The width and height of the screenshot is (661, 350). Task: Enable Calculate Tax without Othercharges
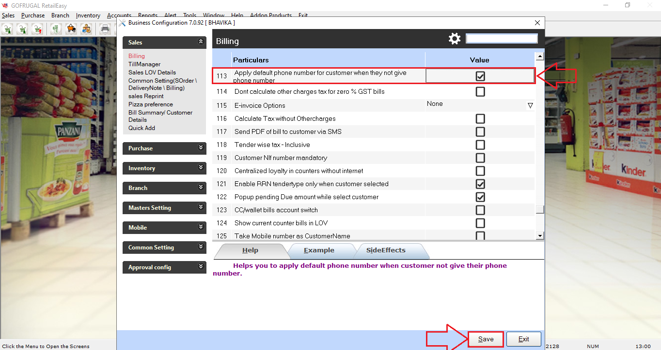pos(480,118)
